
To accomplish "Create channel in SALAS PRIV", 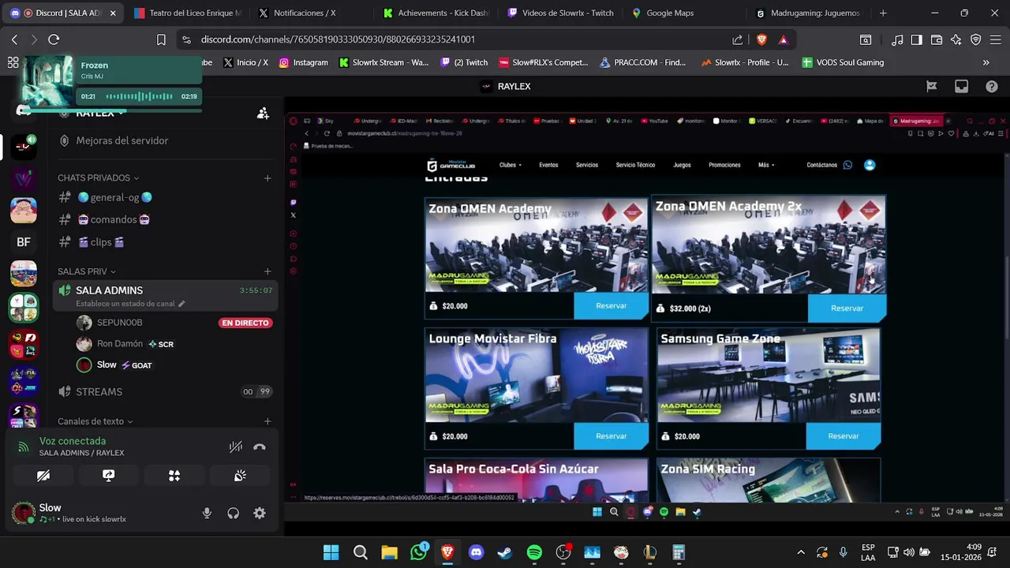I will point(267,271).
